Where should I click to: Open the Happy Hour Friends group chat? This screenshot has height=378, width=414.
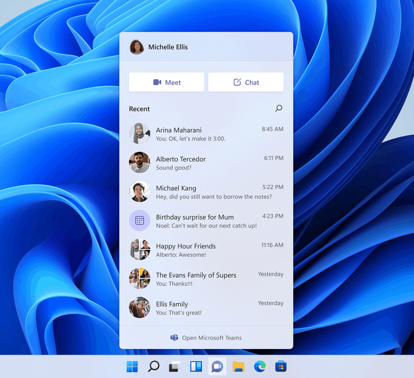click(x=206, y=250)
